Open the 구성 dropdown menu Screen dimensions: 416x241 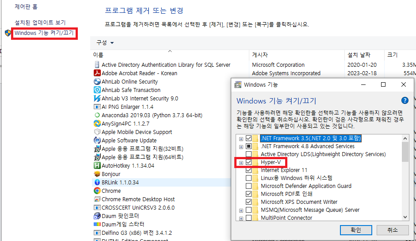(105, 43)
